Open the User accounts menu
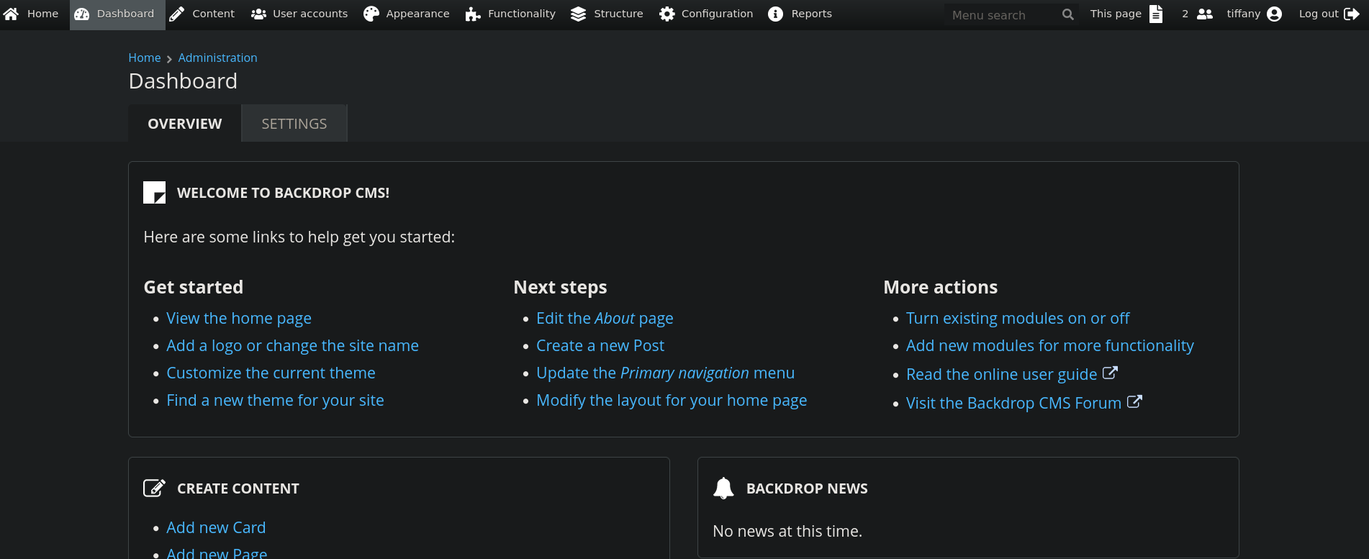The width and height of the screenshot is (1369, 559). [x=299, y=14]
